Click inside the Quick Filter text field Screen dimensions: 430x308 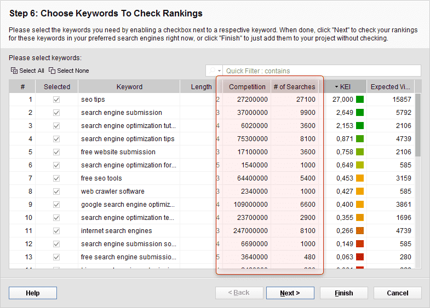(x=322, y=71)
